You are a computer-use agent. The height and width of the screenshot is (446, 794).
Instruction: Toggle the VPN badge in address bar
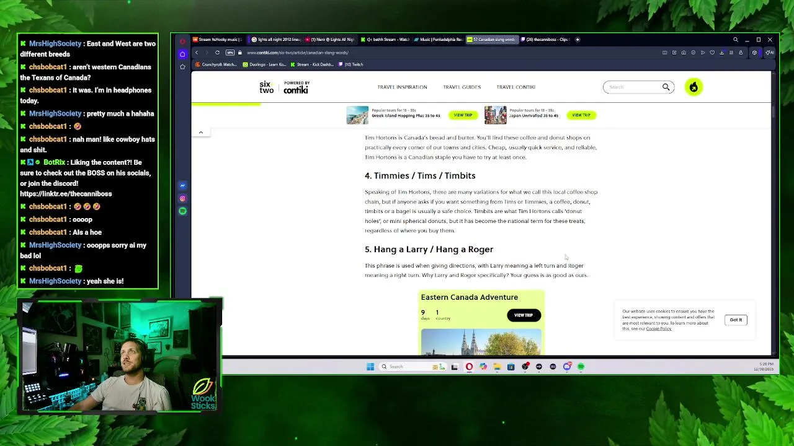click(x=230, y=53)
